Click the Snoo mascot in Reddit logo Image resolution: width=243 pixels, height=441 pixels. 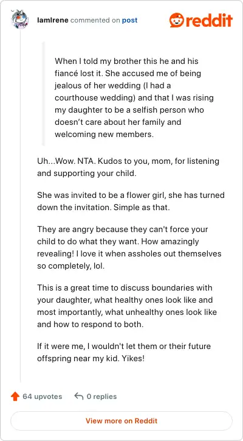coord(177,20)
